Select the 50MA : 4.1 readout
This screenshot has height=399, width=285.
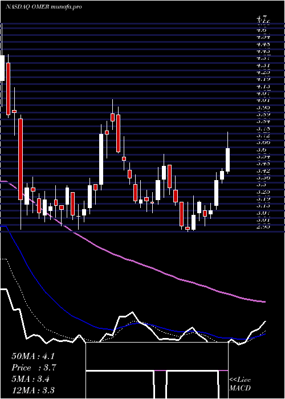pos(33,356)
